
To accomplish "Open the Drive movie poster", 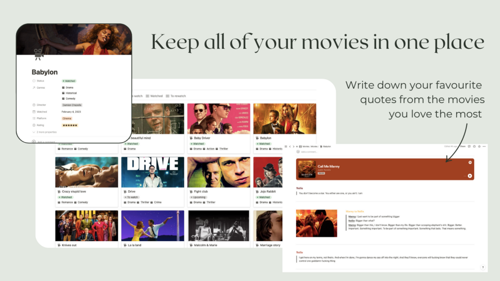I will pyautogui.click(x=153, y=172).
